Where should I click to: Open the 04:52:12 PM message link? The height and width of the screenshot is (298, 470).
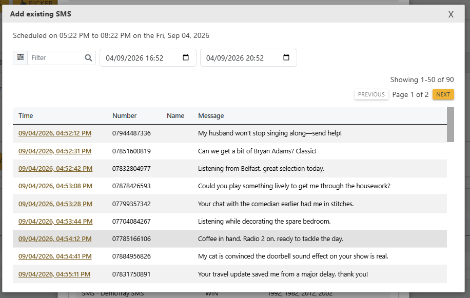pyautogui.click(x=55, y=133)
